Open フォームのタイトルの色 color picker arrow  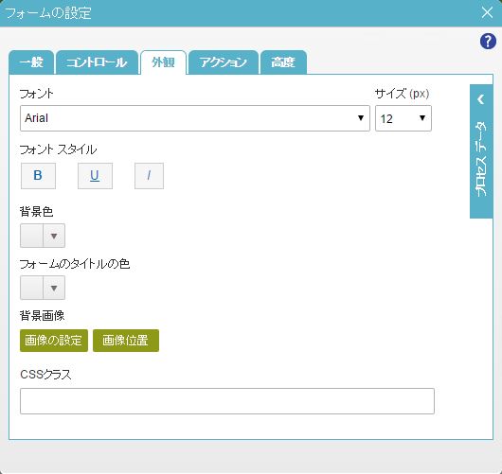tap(54, 288)
